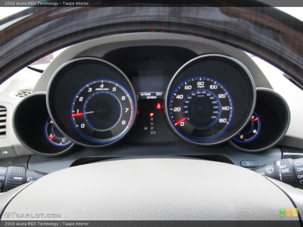The width and height of the screenshot is (303, 227).
Task: Click 40 on the outer mph scale
Action: point(180,97)
